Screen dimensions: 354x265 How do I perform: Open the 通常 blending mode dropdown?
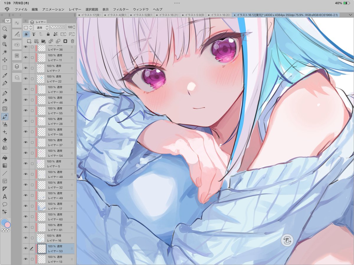[41, 27]
